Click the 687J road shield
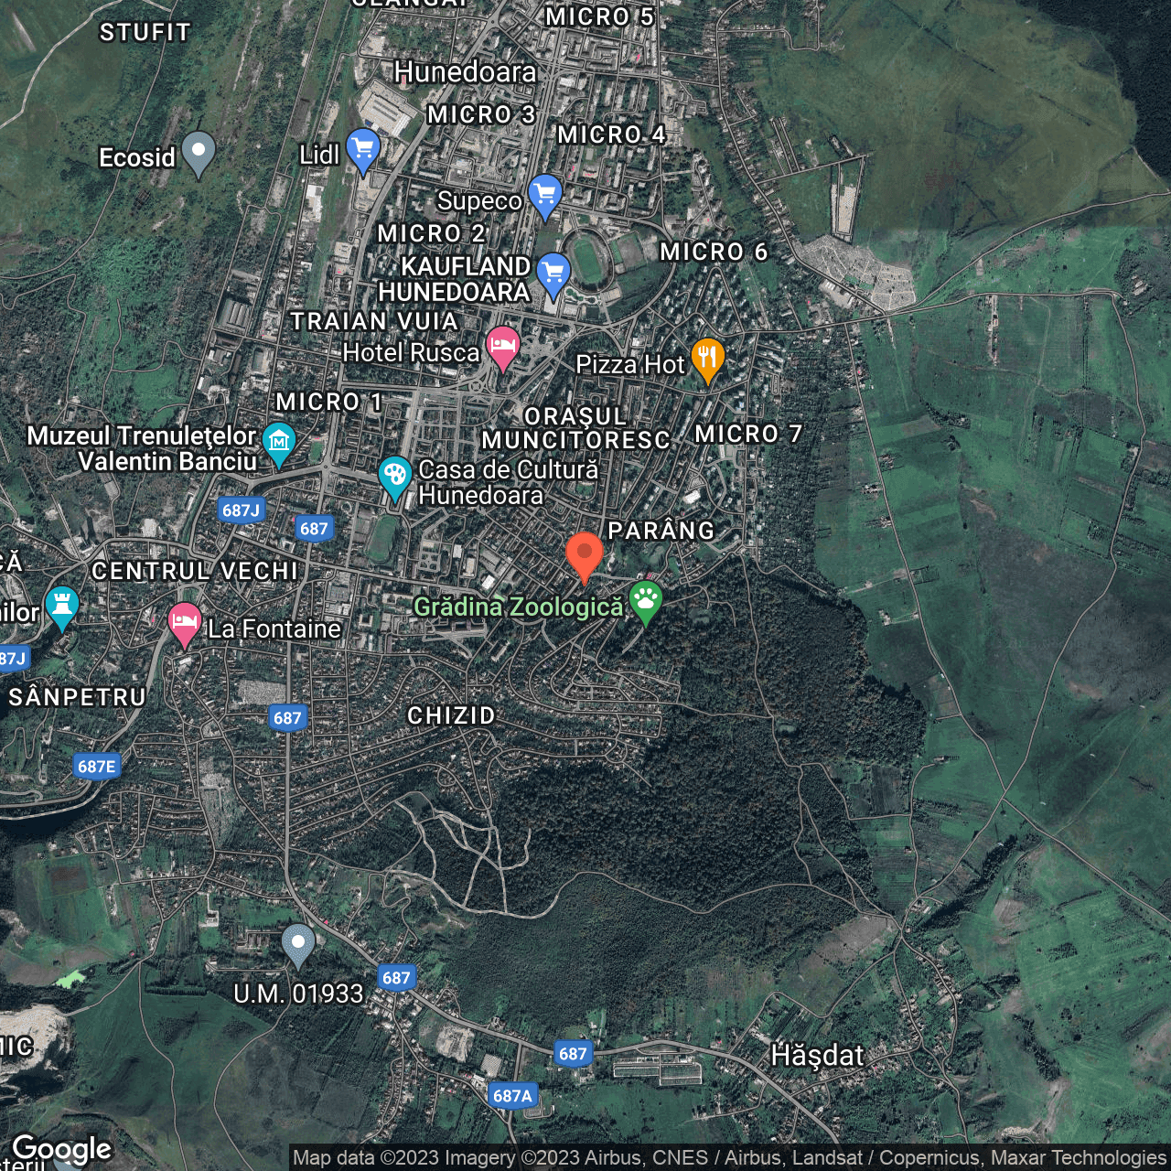Screen dimensions: 1171x1171 pos(241,510)
